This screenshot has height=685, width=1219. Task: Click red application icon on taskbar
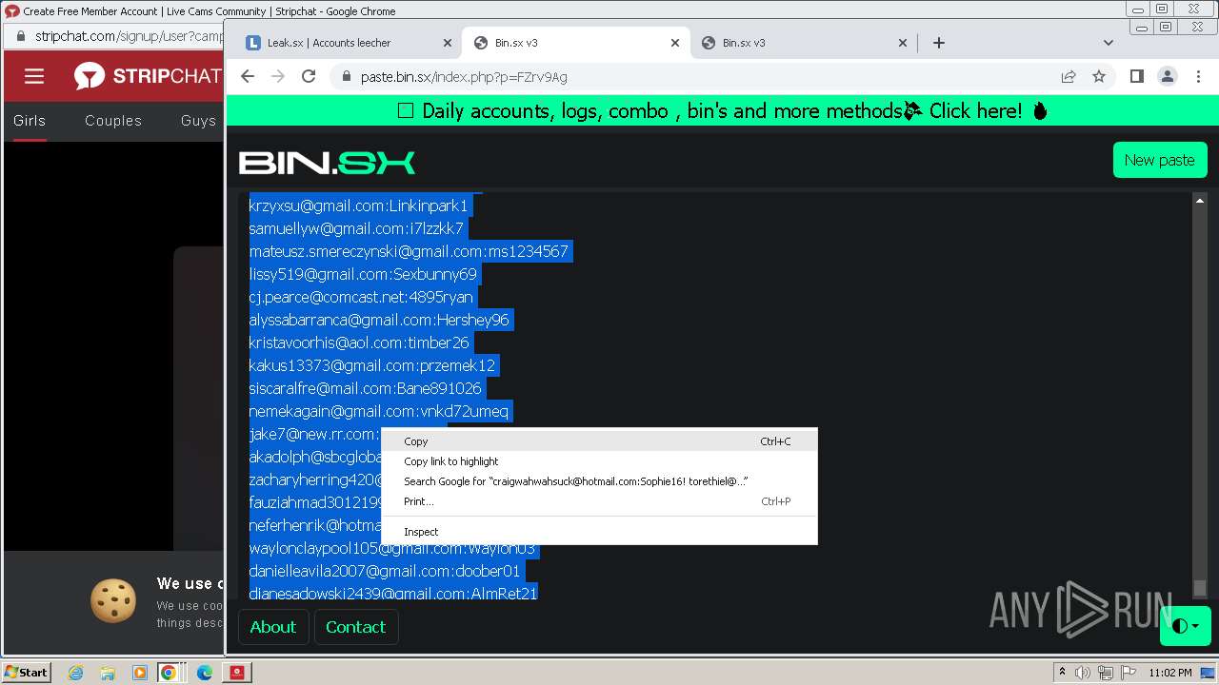[x=237, y=673]
